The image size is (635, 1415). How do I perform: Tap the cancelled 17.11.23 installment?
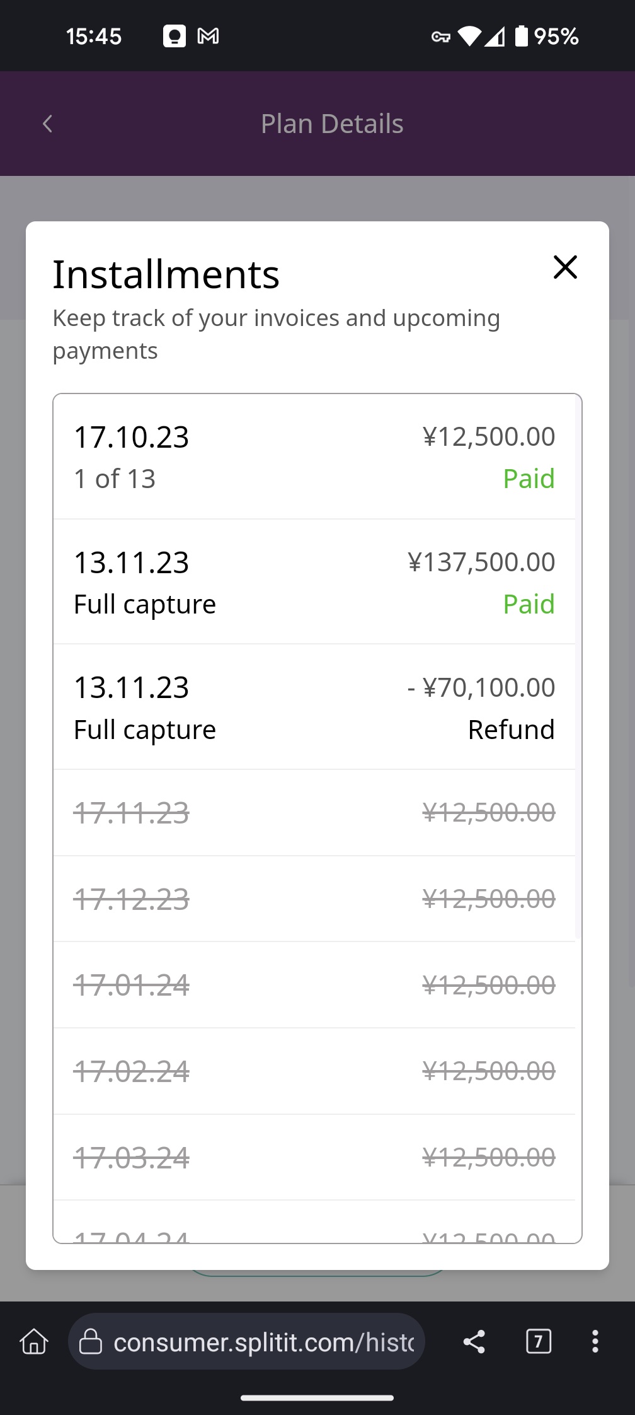tap(314, 813)
